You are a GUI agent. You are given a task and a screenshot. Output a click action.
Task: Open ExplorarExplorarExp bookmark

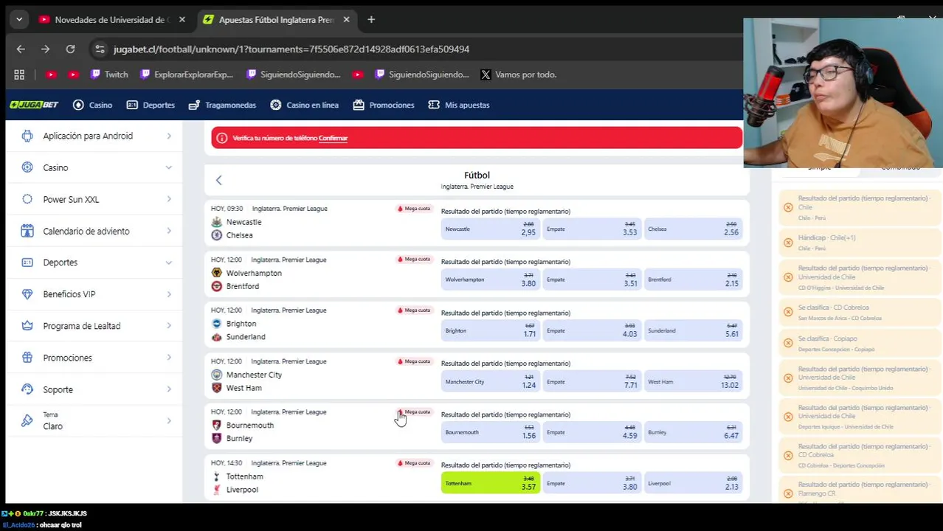[187, 74]
